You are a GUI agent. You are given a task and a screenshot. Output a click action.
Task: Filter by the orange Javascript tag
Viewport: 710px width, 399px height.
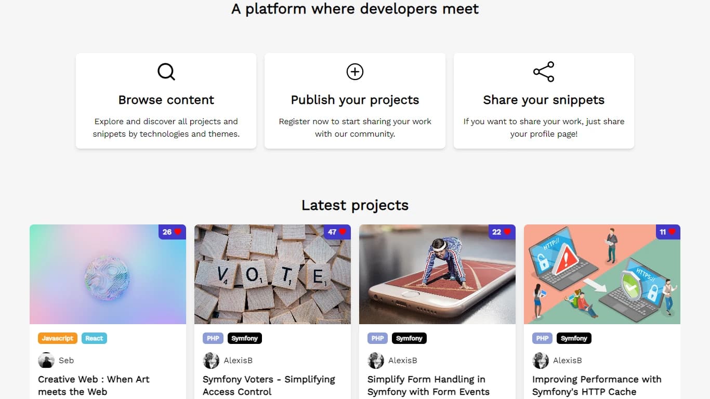click(58, 338)
